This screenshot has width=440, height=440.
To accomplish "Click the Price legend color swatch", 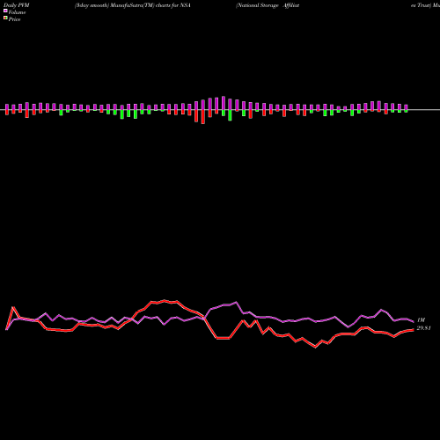I will click(5, 18).
